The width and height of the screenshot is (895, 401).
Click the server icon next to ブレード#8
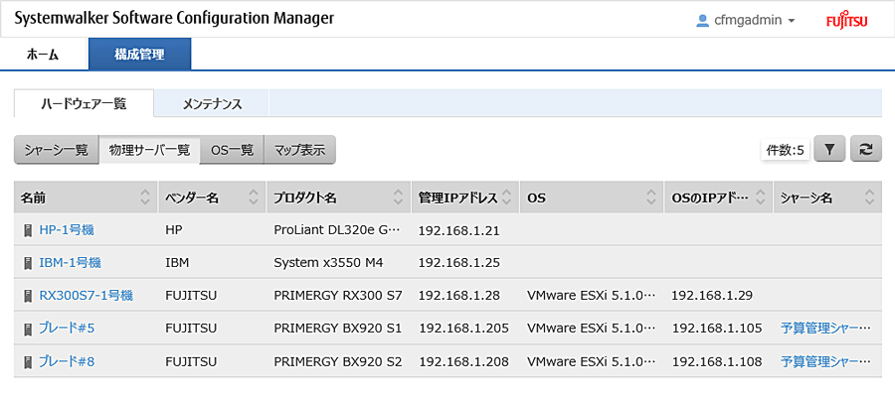[x=28, y=361]
